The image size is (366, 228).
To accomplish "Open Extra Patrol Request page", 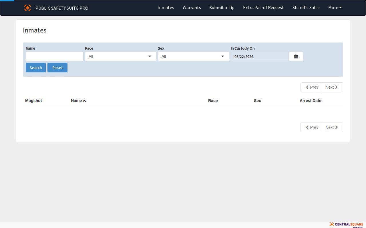I will 263,8.
